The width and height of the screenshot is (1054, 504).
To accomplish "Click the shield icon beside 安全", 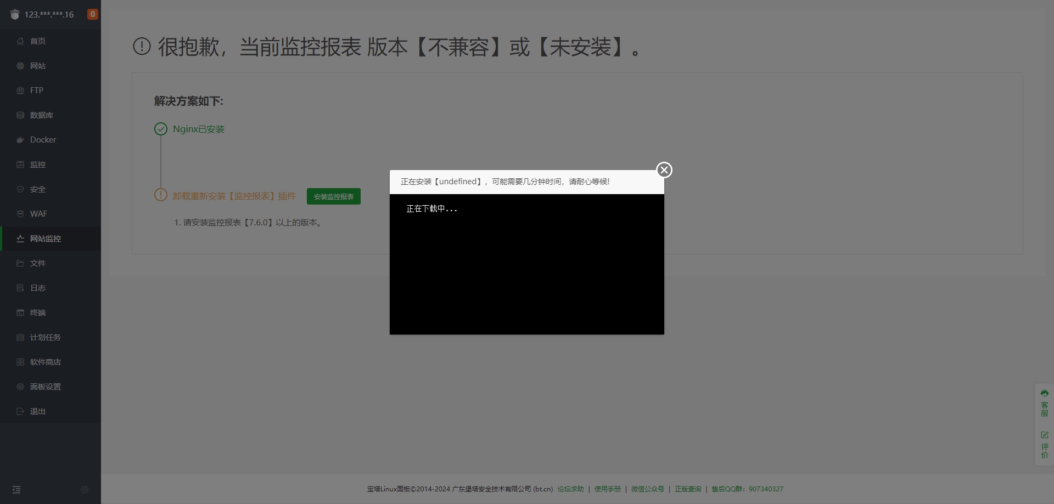I will tap(20, 189).
